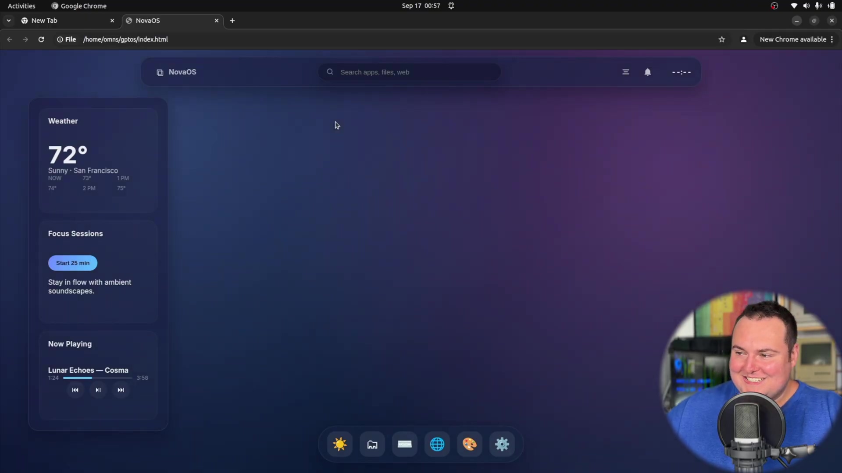
Task: Bookmark this page with the star
Action: [722, 39]
